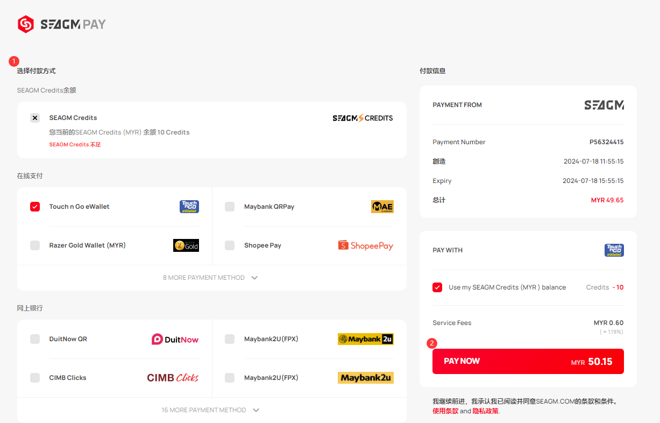This screenshot has height=423, width=660.
Task: Select the Maybank QRPay checkbox
Action: pos(230,207)
